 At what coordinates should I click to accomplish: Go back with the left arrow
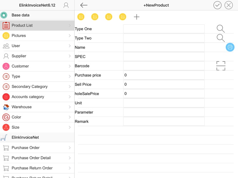[84, 5]
